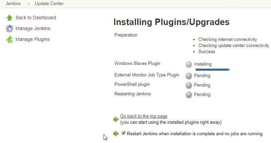The width and height of the screenshot is (271, 143).
Task: Click the Windows Slaves Plugin status ball
Action: [x=189, y=64]
